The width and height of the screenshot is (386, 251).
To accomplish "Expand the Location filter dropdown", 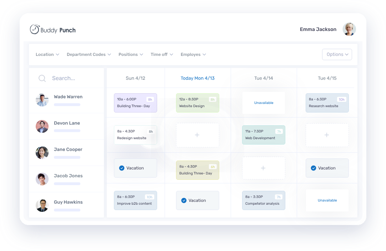I will pos(47,54).
